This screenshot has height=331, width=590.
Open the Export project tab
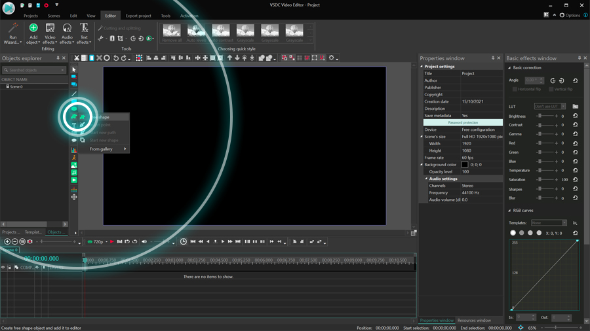138,16
